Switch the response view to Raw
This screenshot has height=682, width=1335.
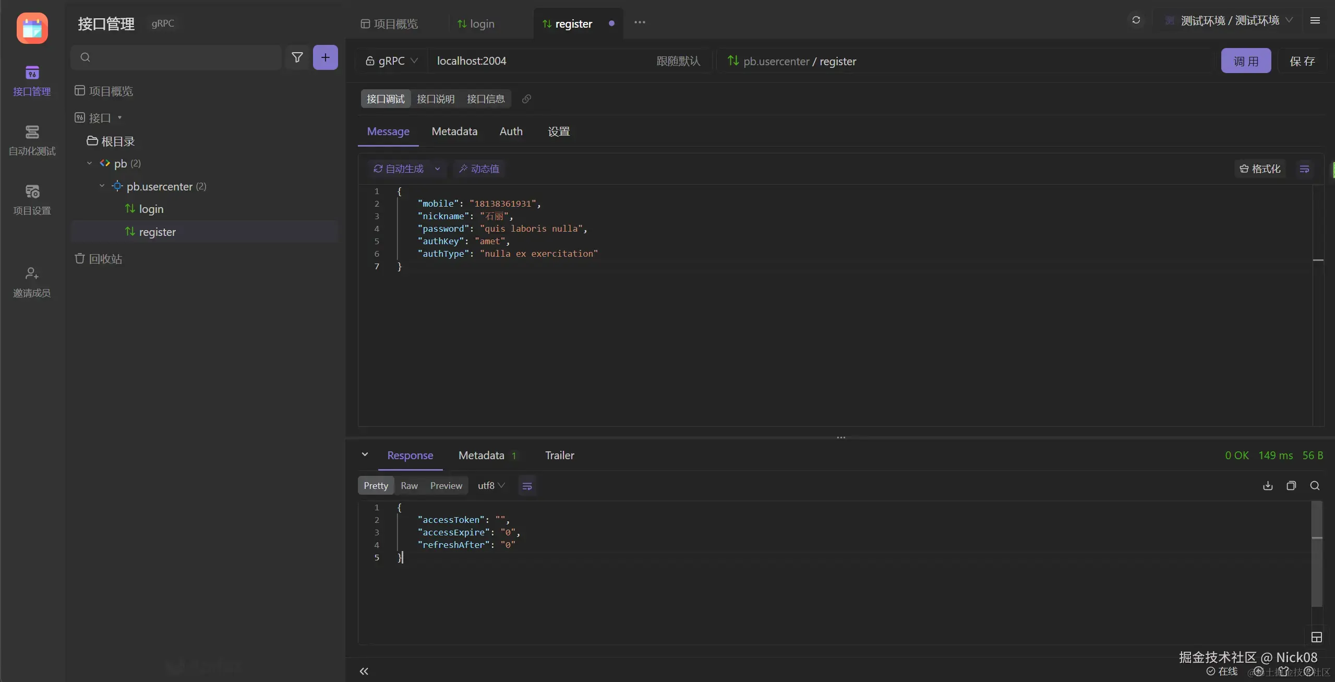coord(409,486)
